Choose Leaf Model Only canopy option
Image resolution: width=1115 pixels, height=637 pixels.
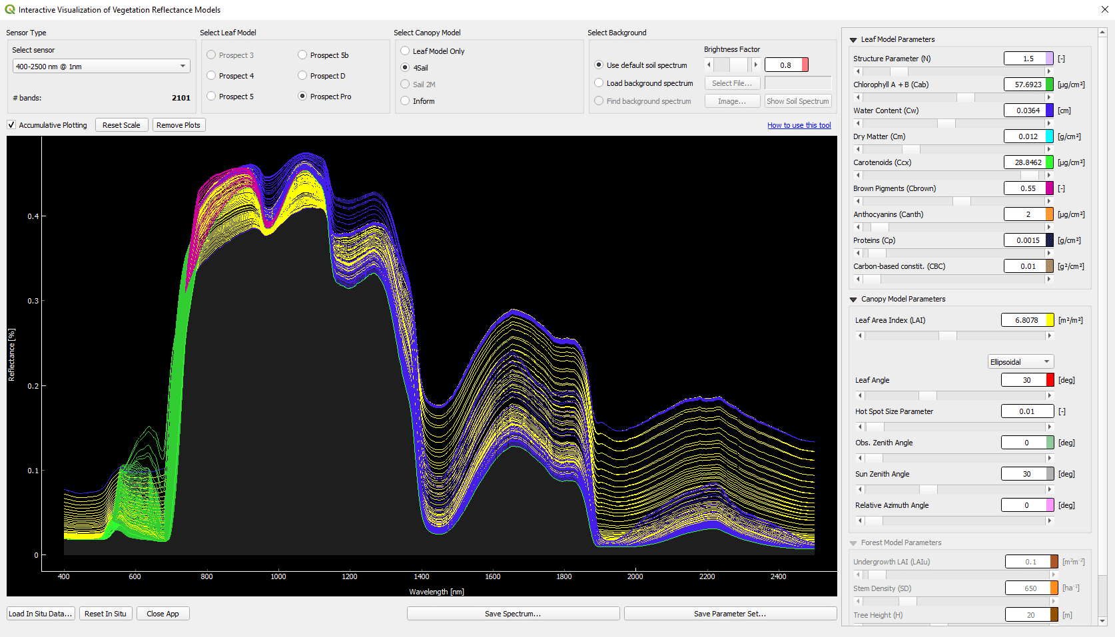pyautogui.click(x=405, y=51)
